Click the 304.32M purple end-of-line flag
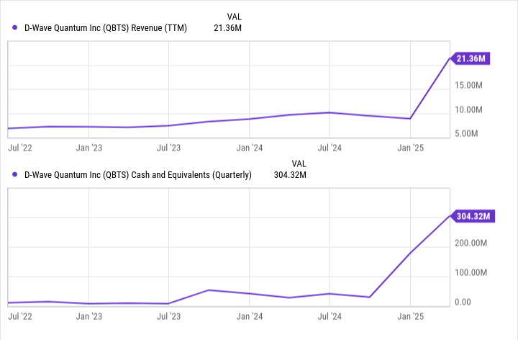Image resolution: width=518 pixels, height=340 pixels. coord(473,216)
